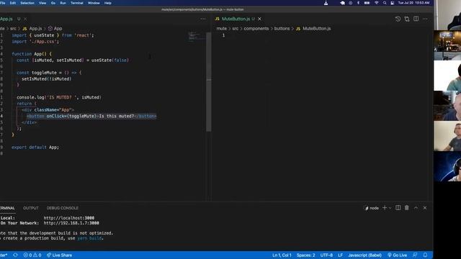Open the Terminal menu
The image size is (461, 259).
pos(77,3)
